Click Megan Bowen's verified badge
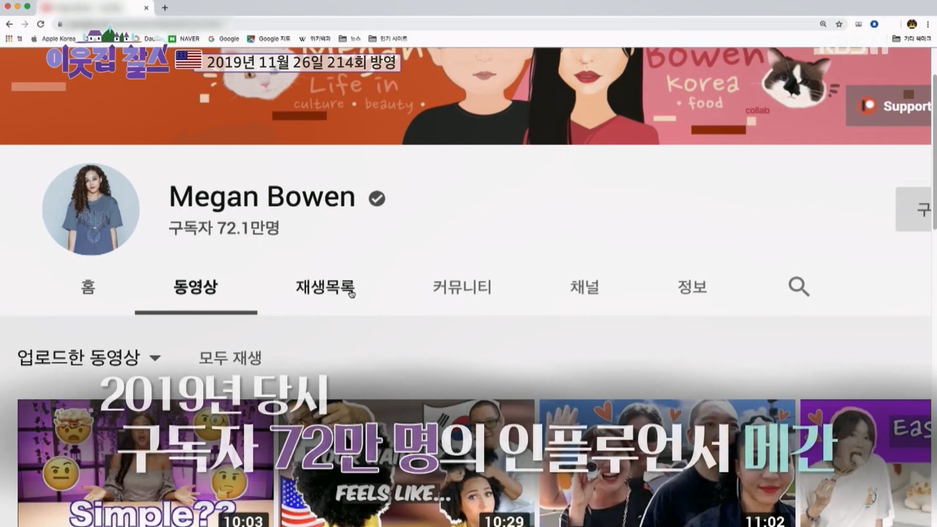937x527 pixels. coord(376,198)
